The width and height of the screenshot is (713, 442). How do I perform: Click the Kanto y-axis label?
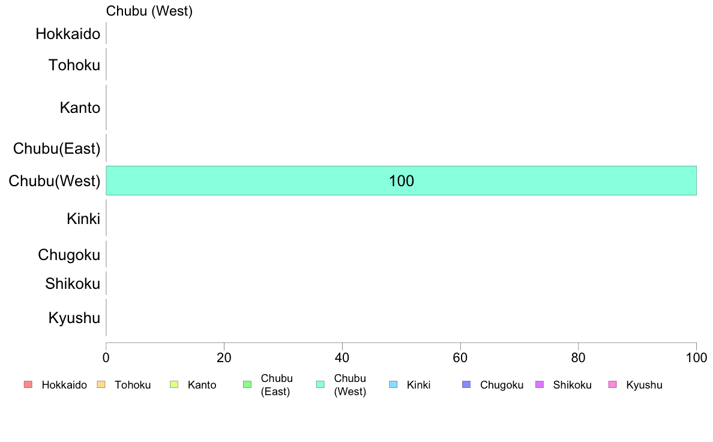coord(80,107)
